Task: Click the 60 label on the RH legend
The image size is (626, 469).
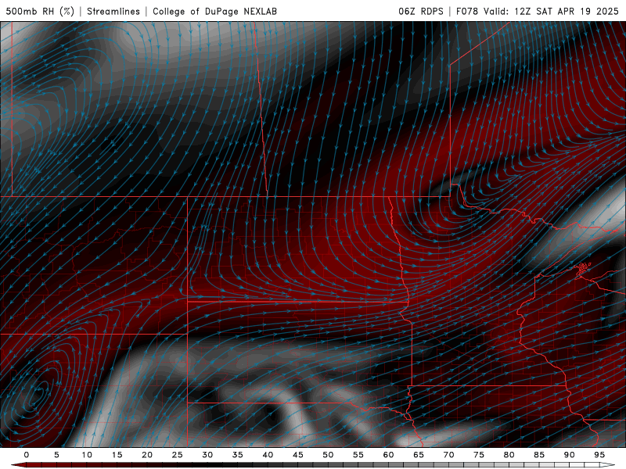Action: (388, 455)
